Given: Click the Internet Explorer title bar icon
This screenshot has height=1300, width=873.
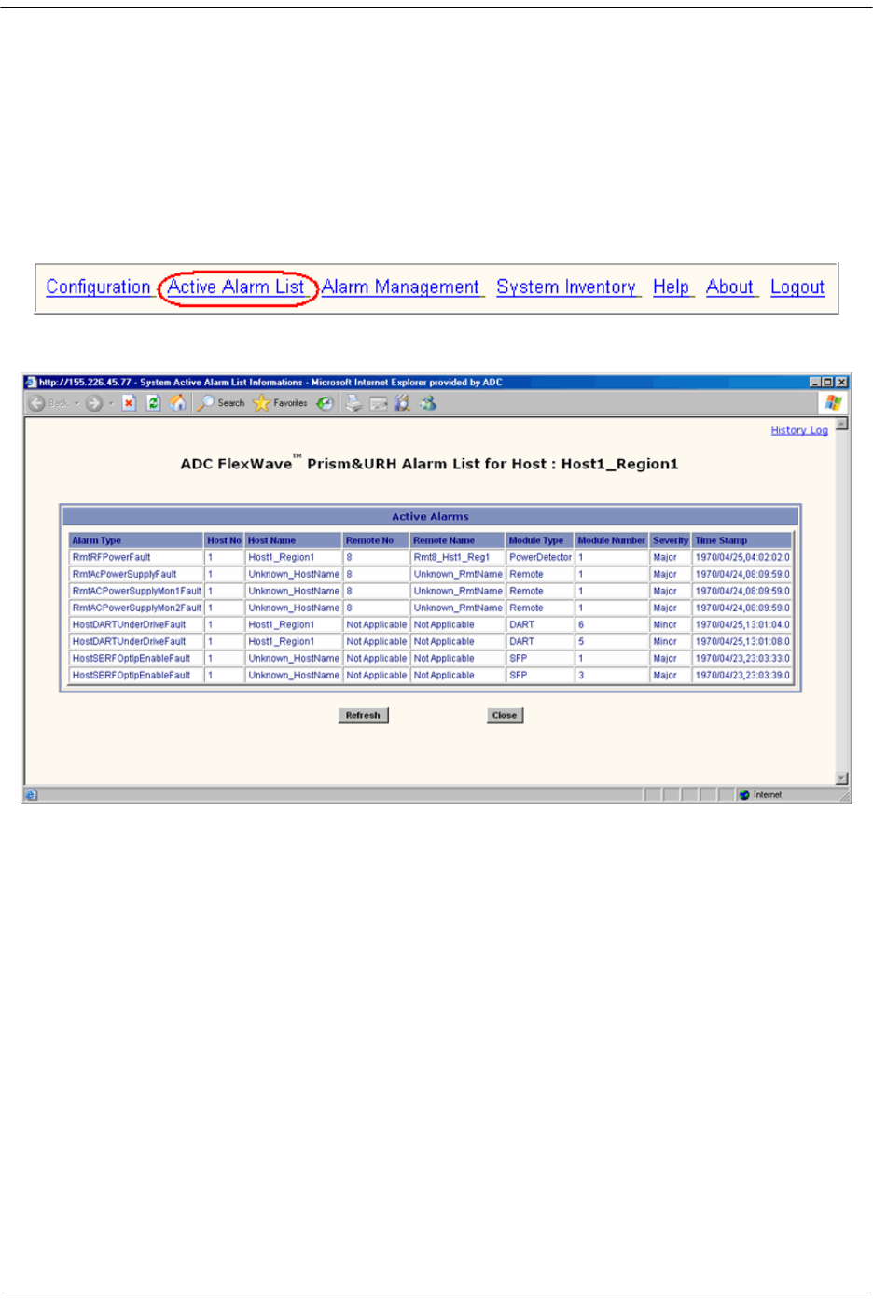Looking at the screenshot, I should click(31, 382).
